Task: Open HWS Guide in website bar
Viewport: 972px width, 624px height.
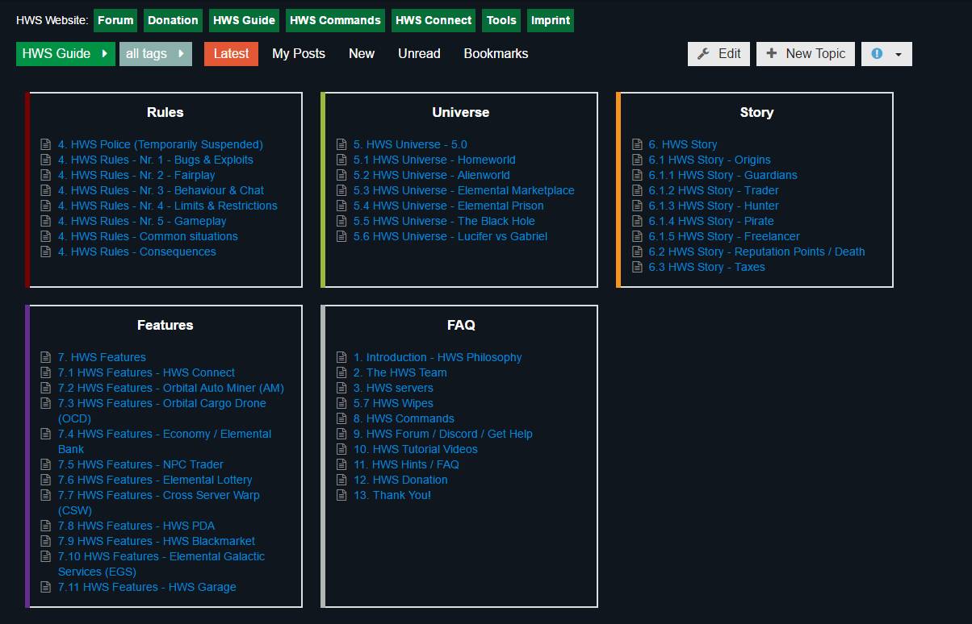Action: tap(244, 20)
